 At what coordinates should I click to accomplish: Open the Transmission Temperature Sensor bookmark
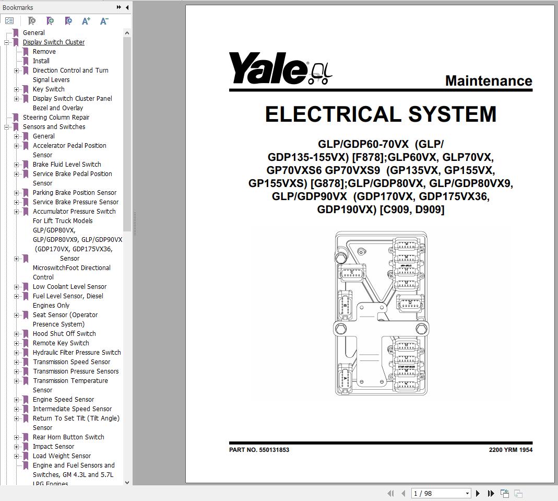point(70,385)
